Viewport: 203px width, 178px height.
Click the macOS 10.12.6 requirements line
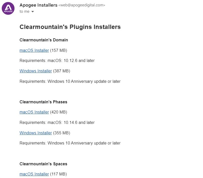[57, 61]
